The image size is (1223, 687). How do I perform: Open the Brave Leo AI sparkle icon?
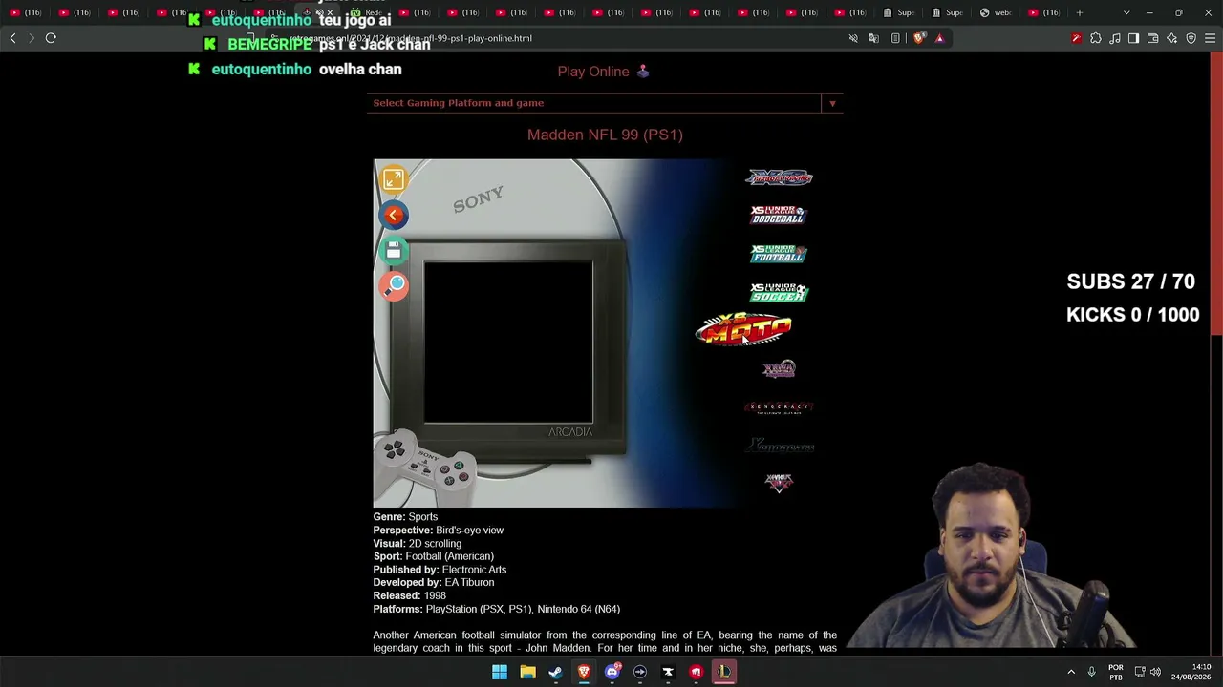[1172, 38]
